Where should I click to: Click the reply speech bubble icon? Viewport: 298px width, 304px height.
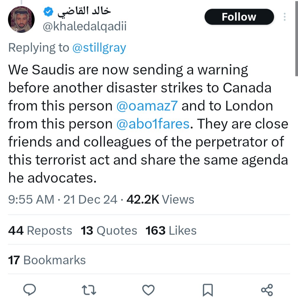(x=30, y=290)
